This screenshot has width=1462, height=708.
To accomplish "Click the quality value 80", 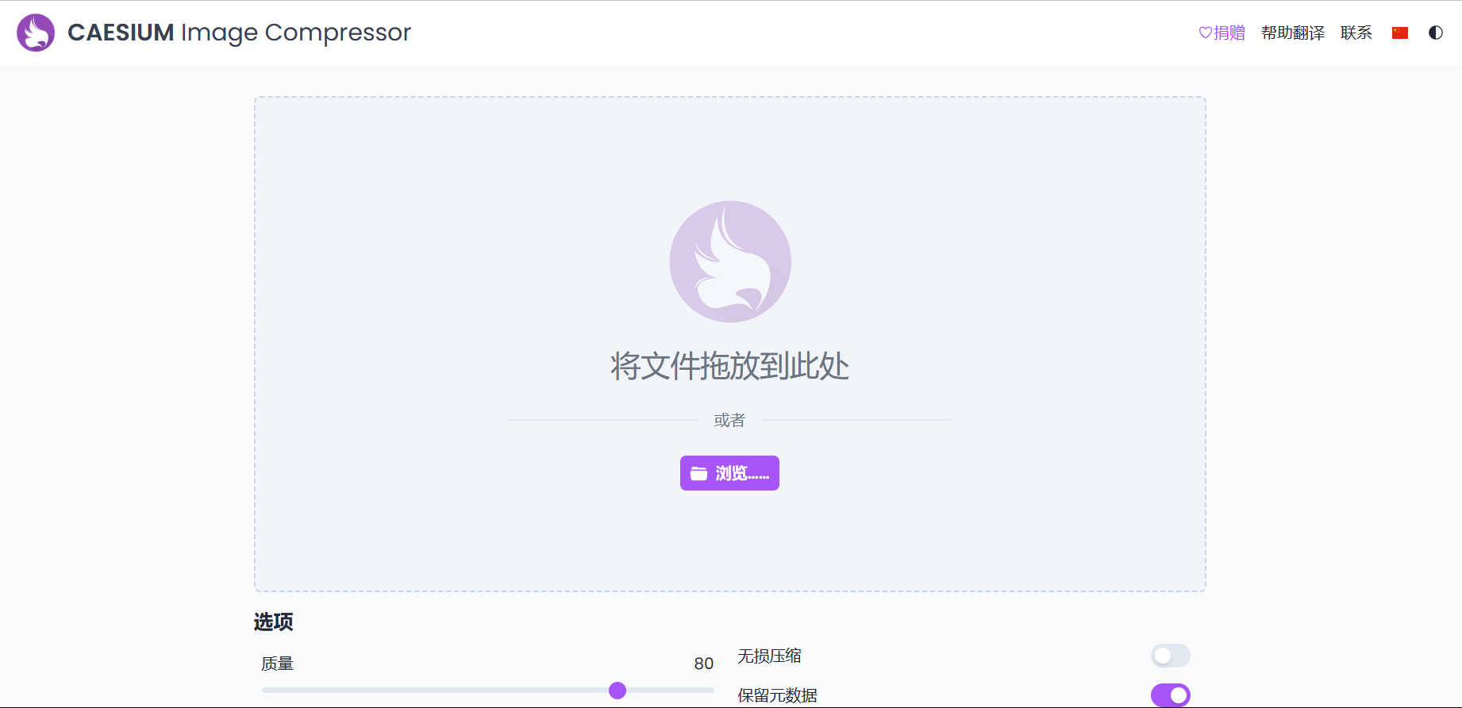I will (x=704, y=664).
